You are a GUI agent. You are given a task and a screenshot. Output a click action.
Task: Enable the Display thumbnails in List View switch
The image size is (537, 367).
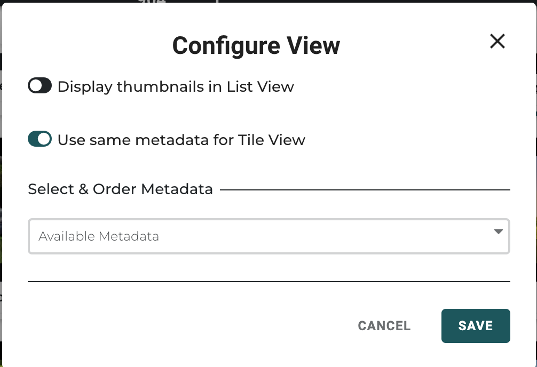tap(40, 86)
